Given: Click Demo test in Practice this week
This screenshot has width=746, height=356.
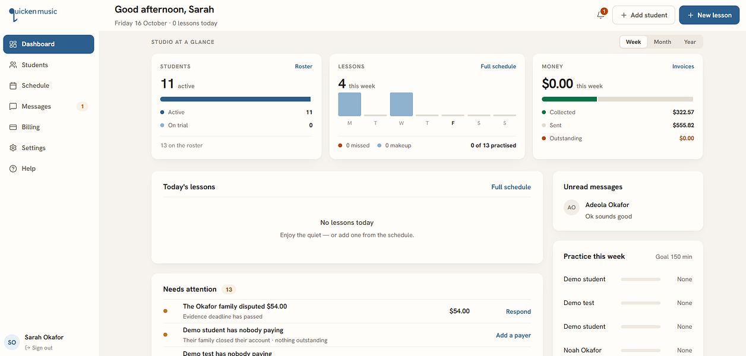Looking at the screenshot, I should [x=579, y=303].
